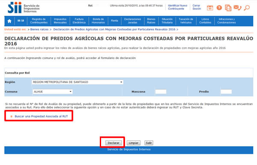This screenshot has height=165, width=257.
Task: Open Declaraciones Juradas menu
Action: point(132,21)
